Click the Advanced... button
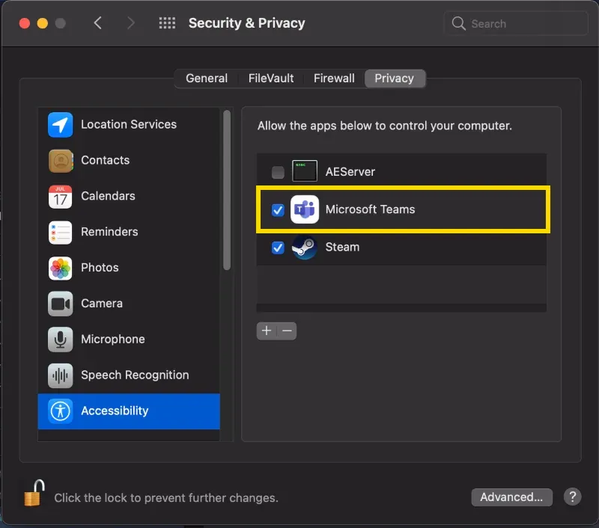 point(511,497)
